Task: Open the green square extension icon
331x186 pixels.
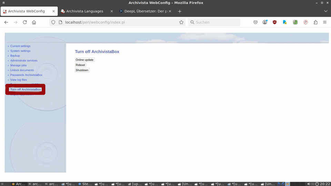Action: click(x=295, y=22)
